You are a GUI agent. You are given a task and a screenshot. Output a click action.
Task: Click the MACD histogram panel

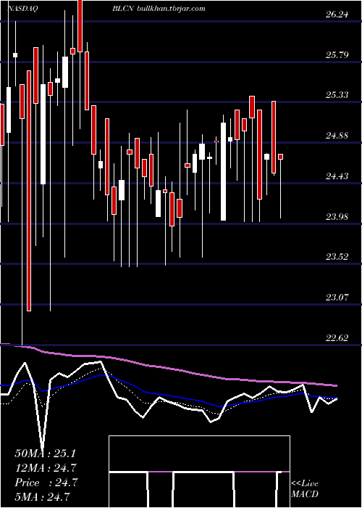pyautogui.click(x=199, y=472)
